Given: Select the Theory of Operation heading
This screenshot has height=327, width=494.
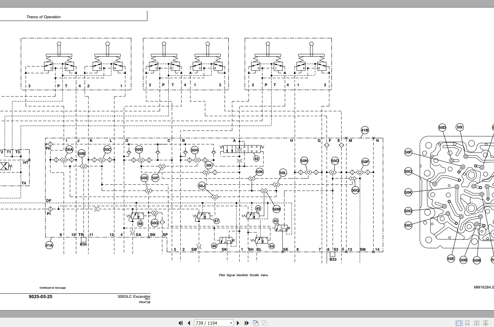Looking at the screenshot, I should (x=43, y=17).
